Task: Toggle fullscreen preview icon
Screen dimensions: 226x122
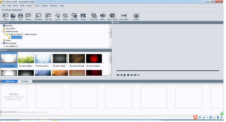Action: [139, 75]
